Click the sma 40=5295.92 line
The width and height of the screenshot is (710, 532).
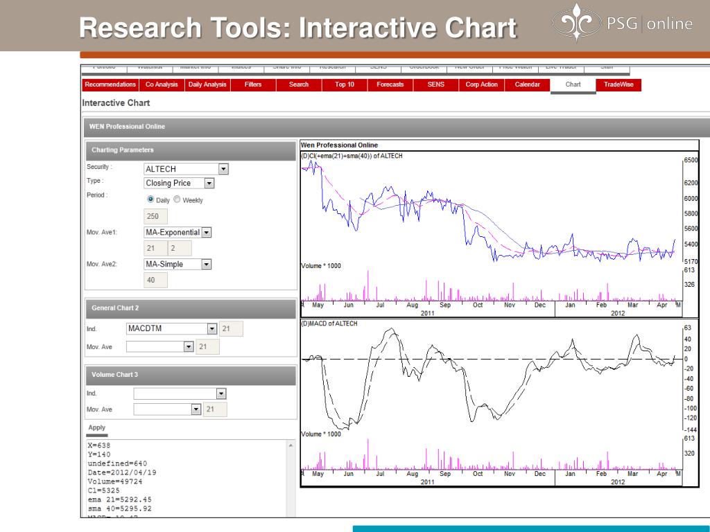119,509
